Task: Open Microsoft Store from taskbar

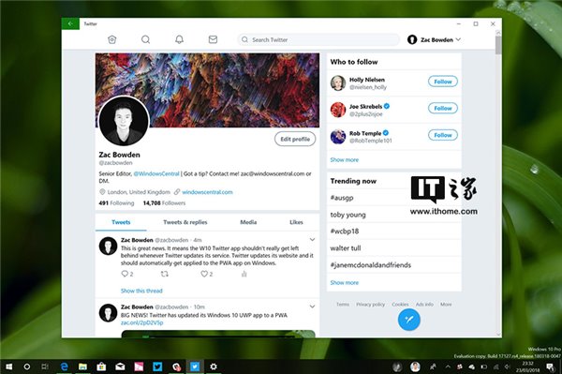Action: [x=101, y=367]
